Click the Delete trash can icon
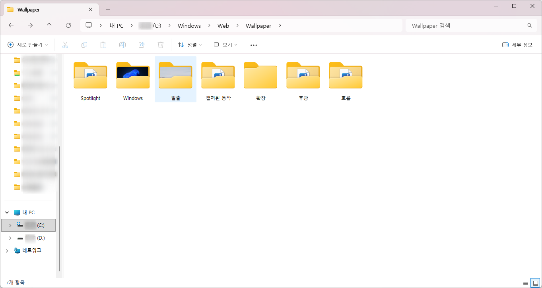This screenshot has width=542, height=288. point(161,45)
